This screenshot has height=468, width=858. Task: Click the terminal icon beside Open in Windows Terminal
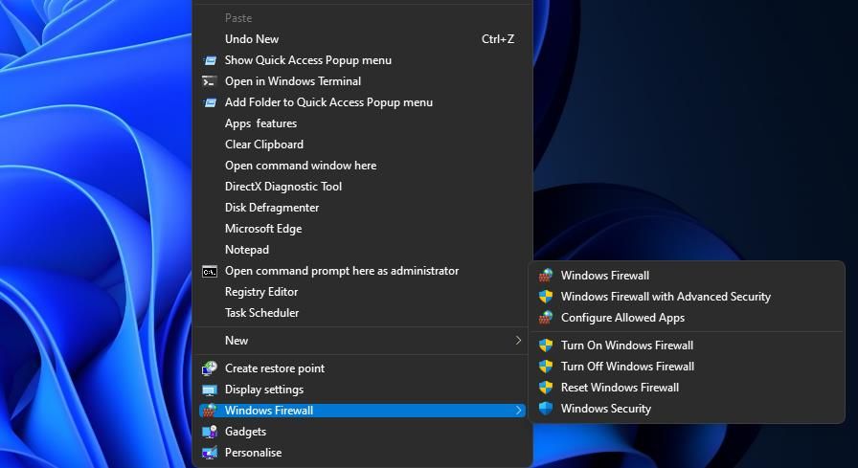coord(210,81)
